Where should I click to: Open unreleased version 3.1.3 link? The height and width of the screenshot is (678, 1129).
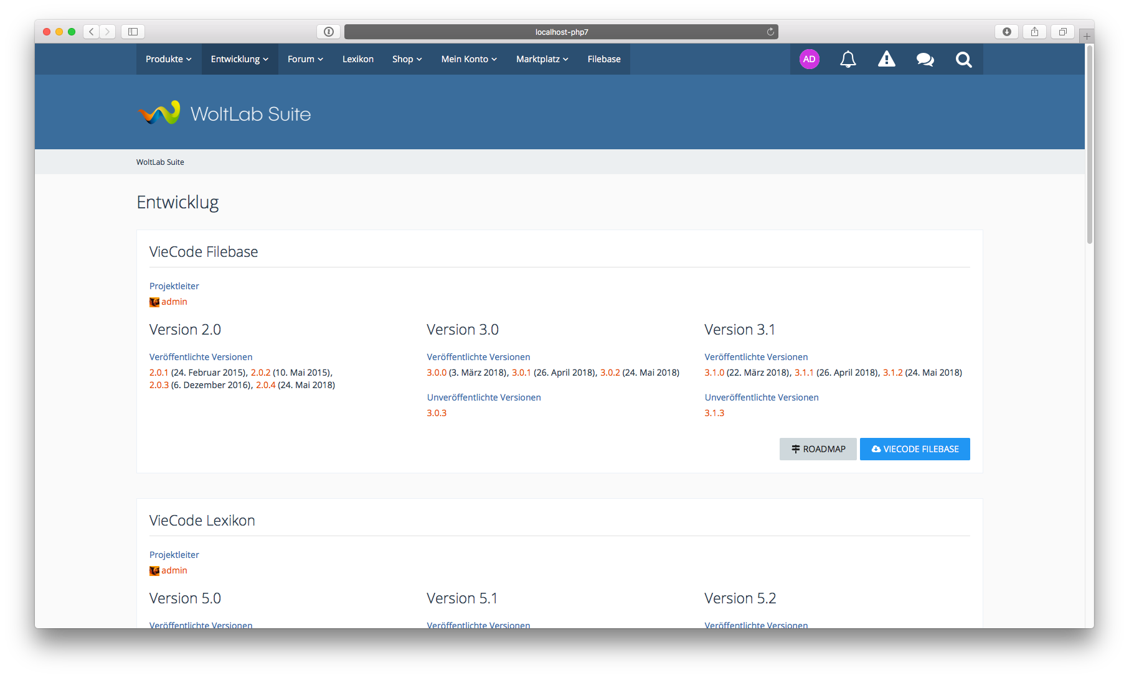click(714, 413)
